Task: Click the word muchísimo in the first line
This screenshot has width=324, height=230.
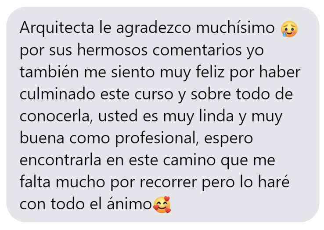Action: (x=235, y=28)
